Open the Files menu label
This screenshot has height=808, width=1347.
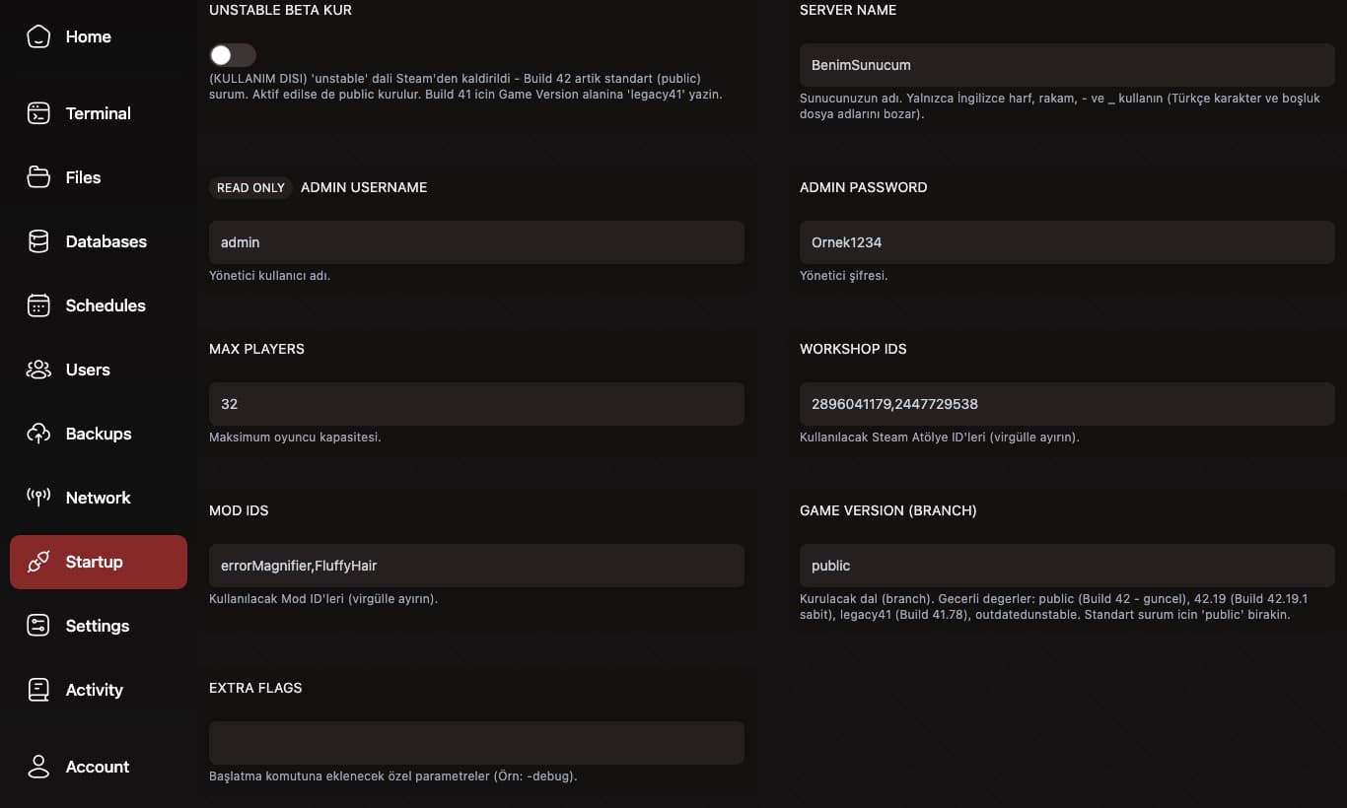tap(83, 177)
